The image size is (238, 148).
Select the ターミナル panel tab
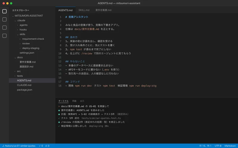63,101
